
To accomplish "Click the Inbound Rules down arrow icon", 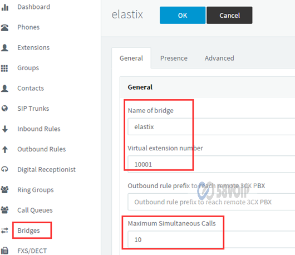I will (x=5, y=129).
